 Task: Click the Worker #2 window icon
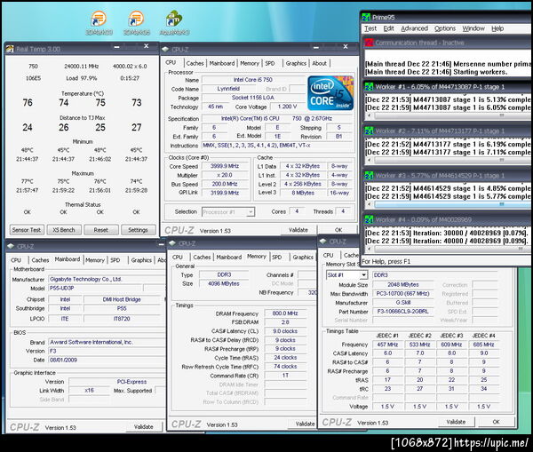[x=369, y=131]
